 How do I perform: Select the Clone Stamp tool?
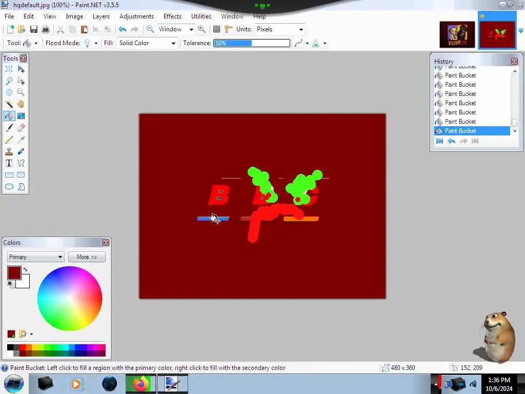pos(9,151)
